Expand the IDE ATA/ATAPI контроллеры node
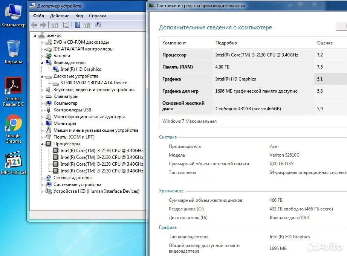 pos(42,49)
